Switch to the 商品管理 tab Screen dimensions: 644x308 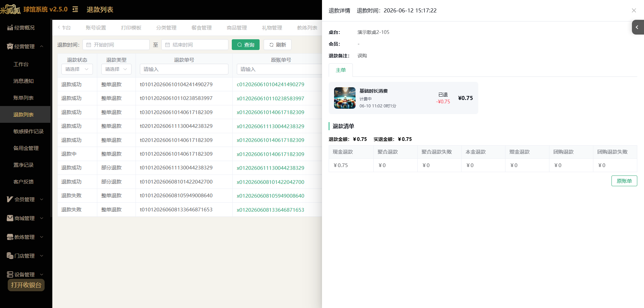(237, 28)
